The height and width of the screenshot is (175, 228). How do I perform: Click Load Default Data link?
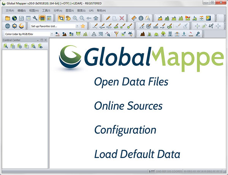[x=137, y=154]
